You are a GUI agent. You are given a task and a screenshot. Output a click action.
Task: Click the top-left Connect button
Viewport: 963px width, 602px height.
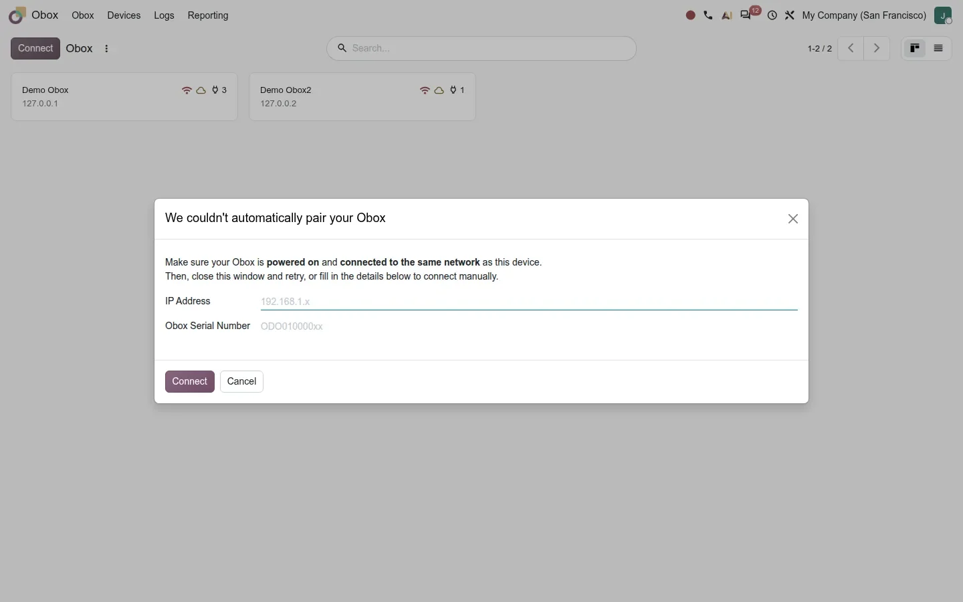[35, 48]
